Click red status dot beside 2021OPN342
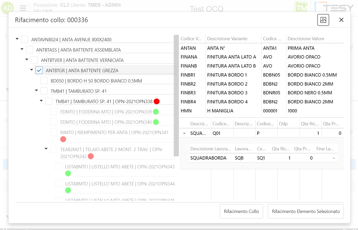Viewport: 358px width, 230px height. pyautogui.click(x=91, y=156)
